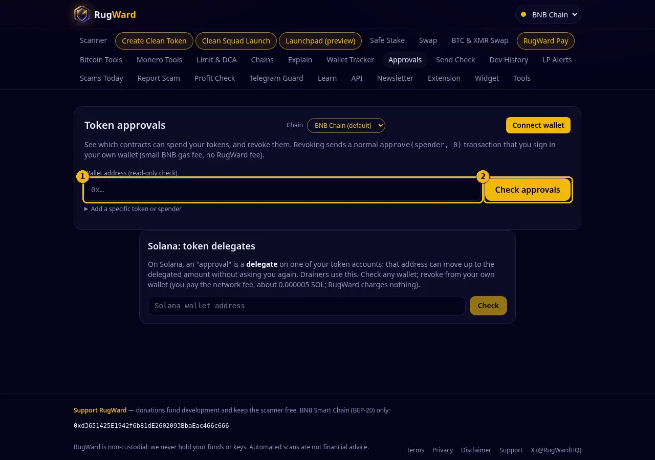This screenshot has width=655, height=460.
Task: Click the donation address 0xd3651425E1942f6b81dE2602093BbaEac466c666
Action: pos(151,426)
